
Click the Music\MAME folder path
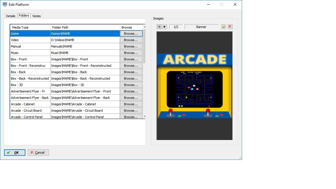coord(85,53)
